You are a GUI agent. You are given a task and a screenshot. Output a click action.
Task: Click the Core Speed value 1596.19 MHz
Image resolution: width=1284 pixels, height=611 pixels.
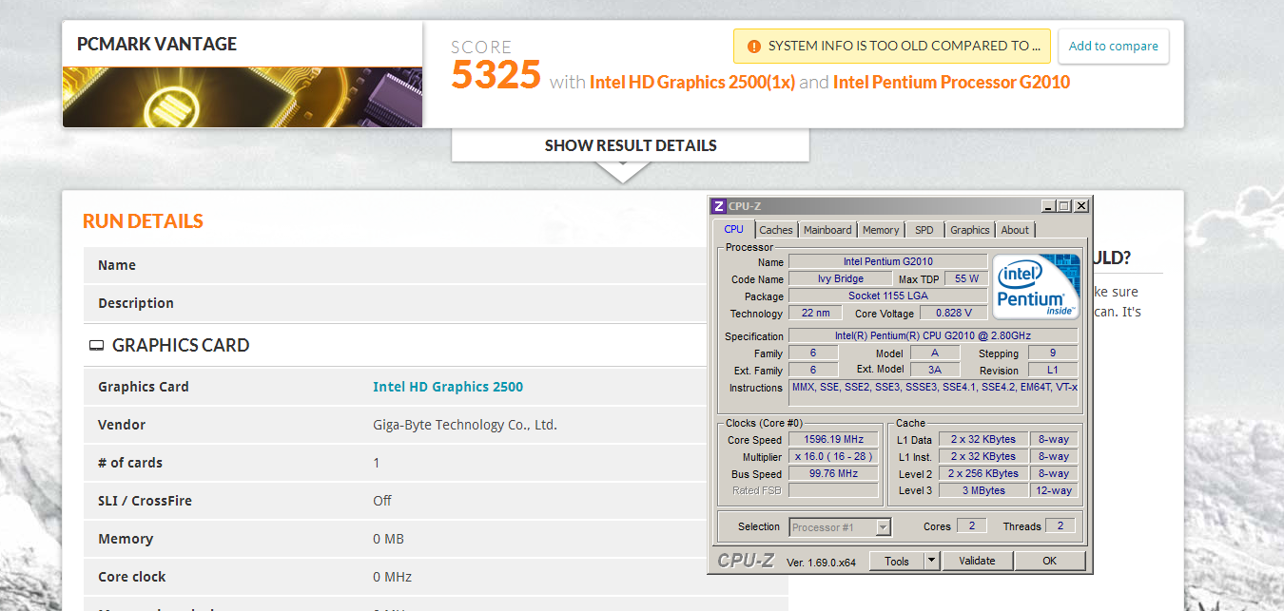[833, 439]
